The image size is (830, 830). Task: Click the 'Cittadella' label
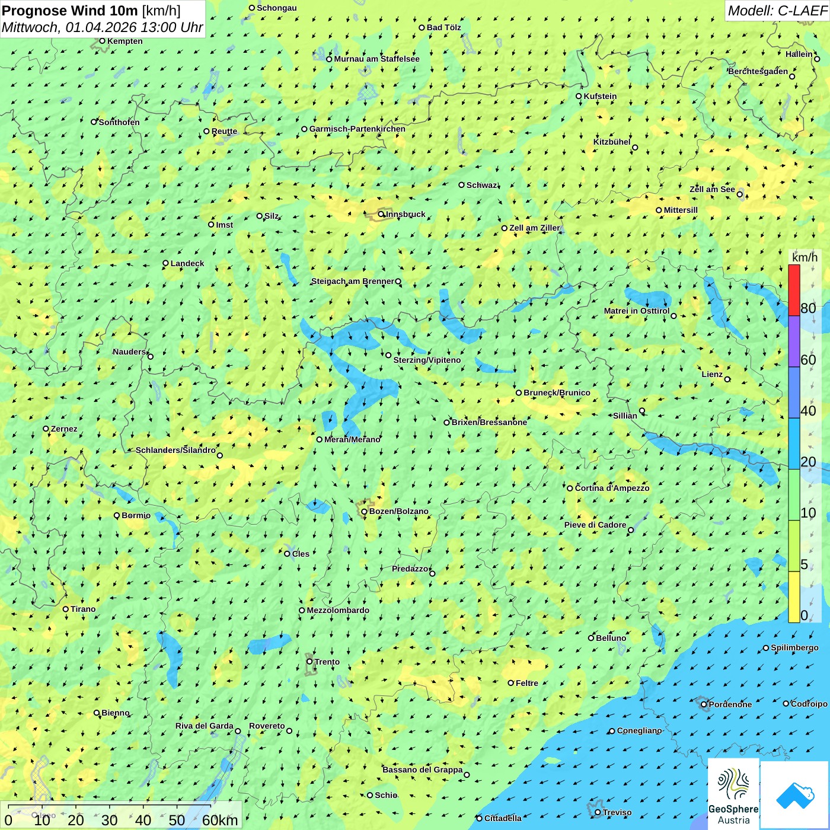(503, 818)
